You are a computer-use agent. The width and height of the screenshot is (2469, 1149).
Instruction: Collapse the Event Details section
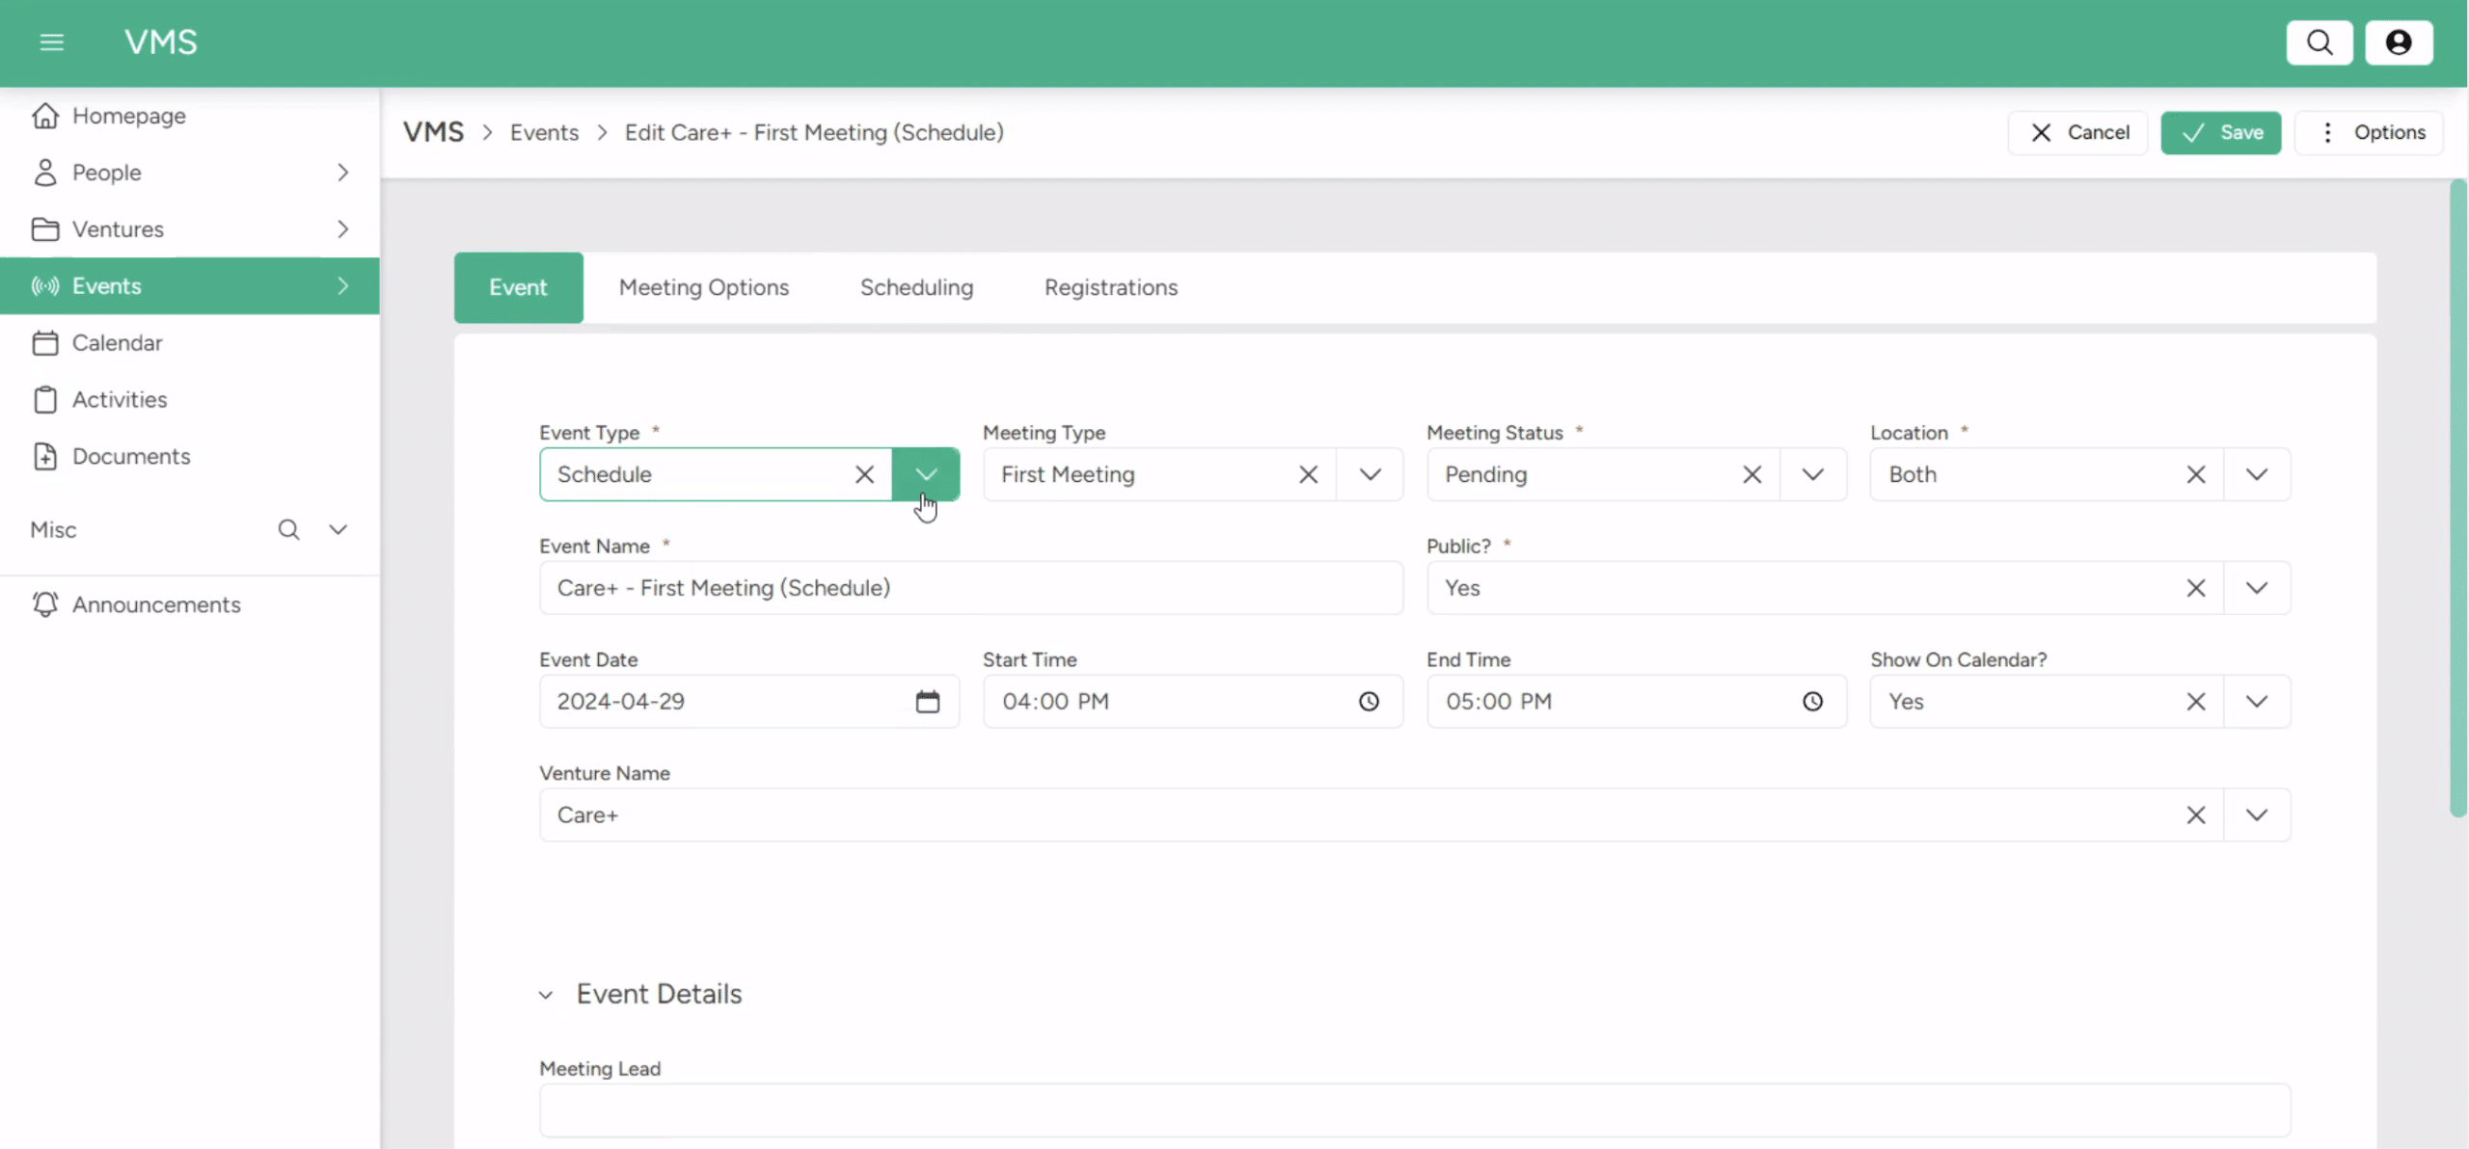pos(546,994)
